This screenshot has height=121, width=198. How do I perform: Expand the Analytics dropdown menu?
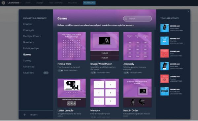click(73, 3)
